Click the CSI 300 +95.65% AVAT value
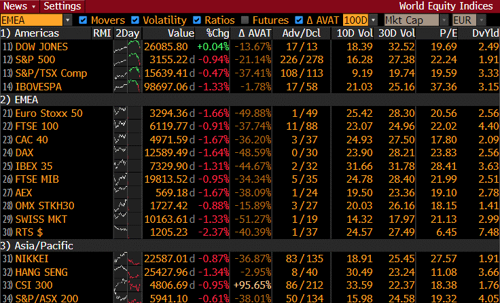 [x=252, y=285]
